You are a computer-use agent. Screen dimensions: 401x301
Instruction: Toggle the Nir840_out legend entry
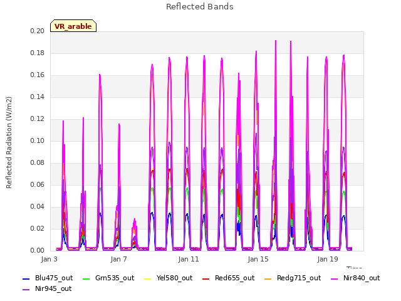coord(355,278)
